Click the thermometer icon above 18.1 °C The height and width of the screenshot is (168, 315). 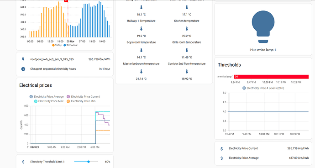click(x=141, y=7)
